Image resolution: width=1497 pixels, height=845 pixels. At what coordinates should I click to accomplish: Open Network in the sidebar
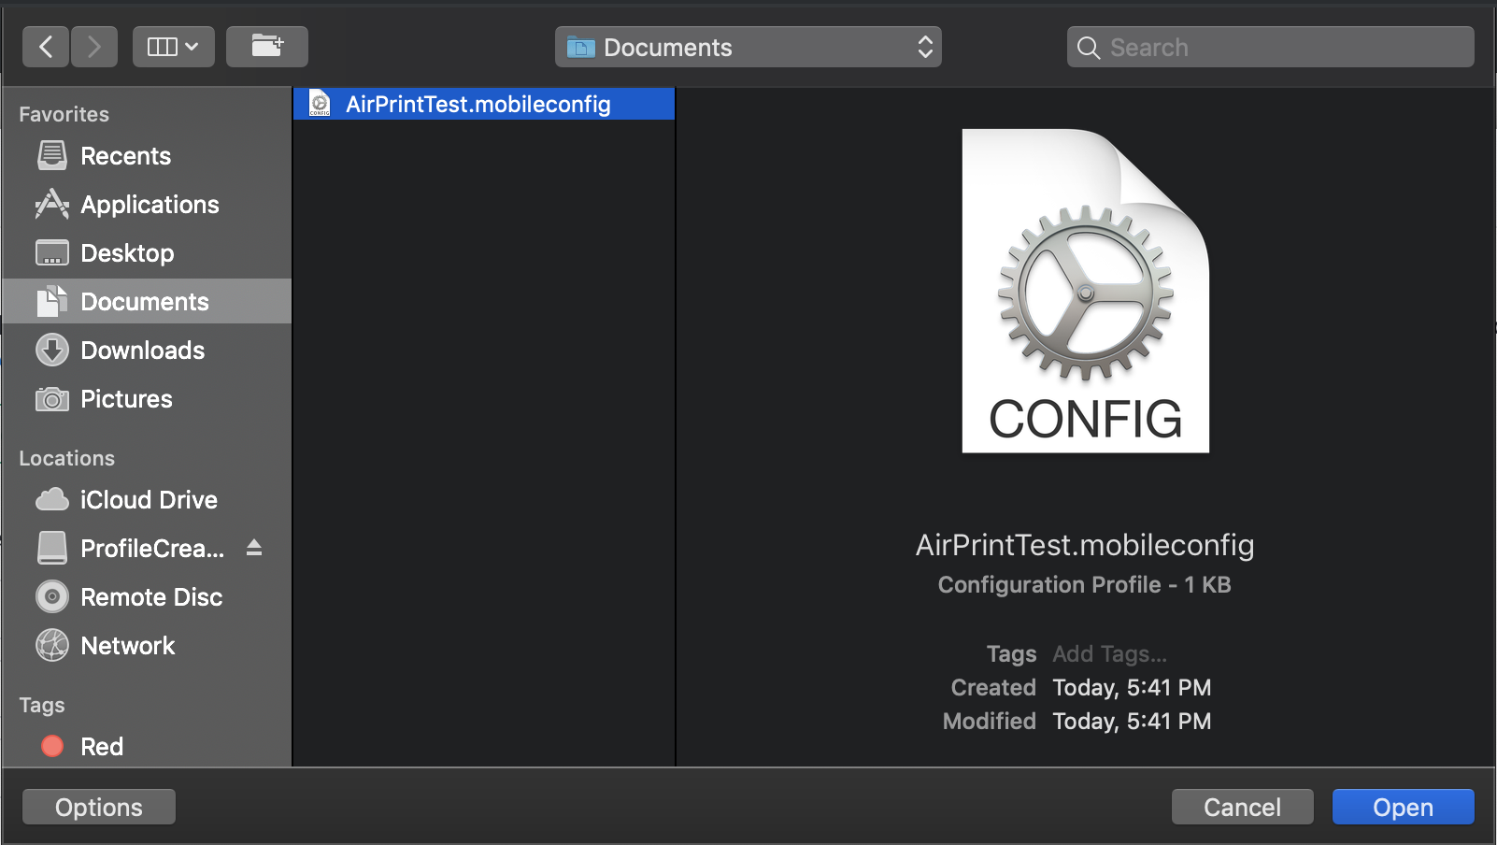[147, 646]
